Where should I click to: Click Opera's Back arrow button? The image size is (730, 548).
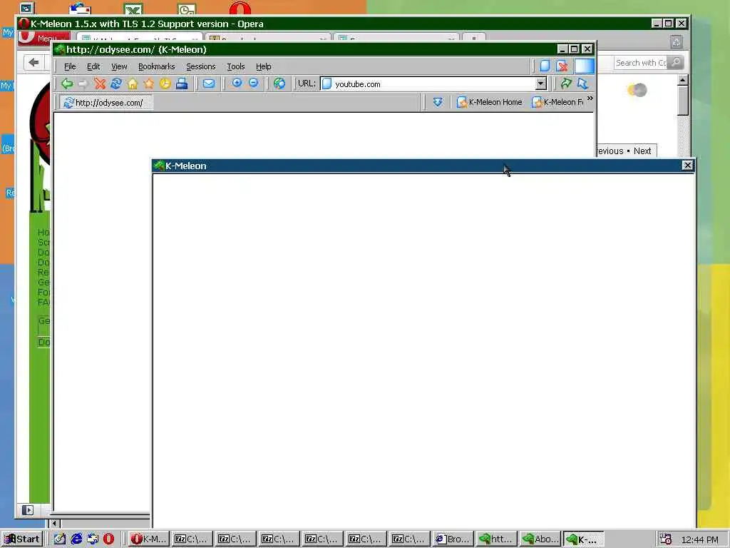[x=34, y=63]
